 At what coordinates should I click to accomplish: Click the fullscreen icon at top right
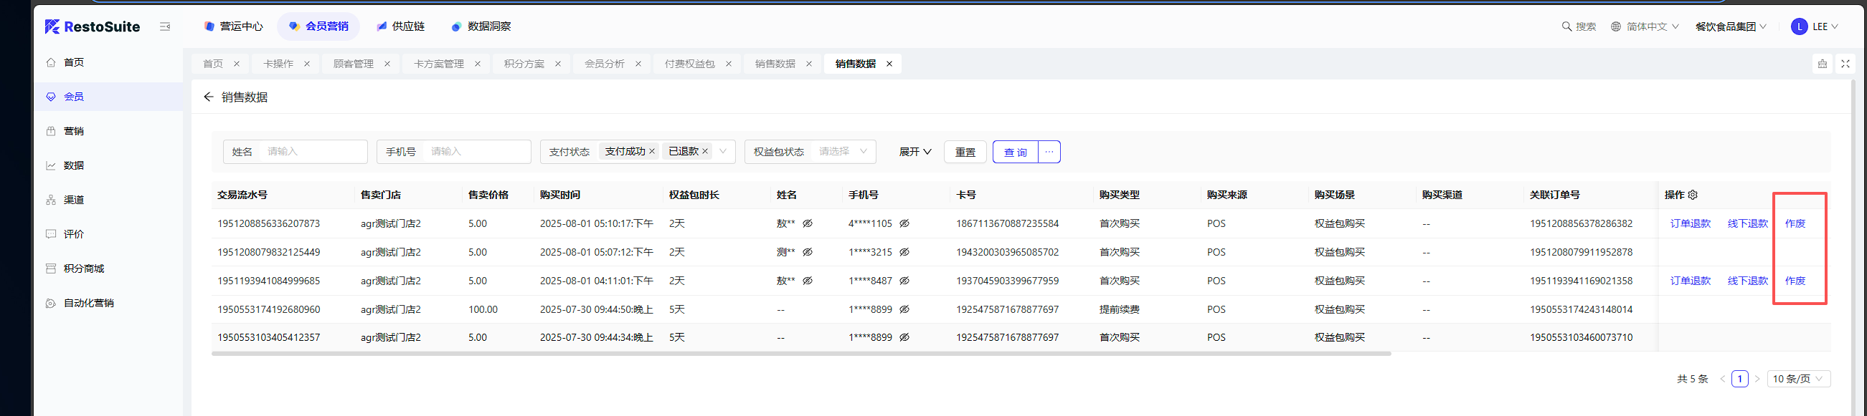[x=1845, y=64]
